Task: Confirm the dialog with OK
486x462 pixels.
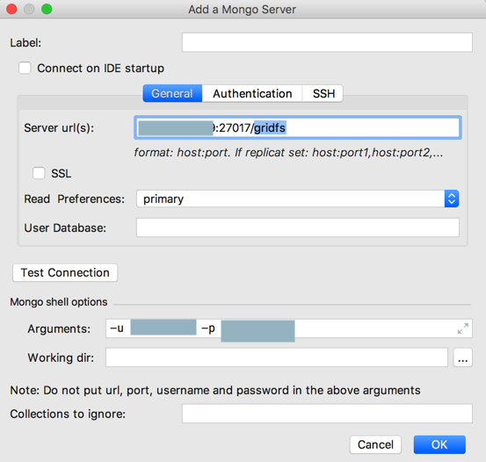Action: click(x=439, y=444)
